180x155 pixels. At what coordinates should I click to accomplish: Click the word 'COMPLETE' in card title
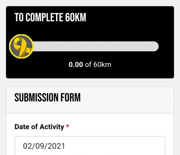tap(44, 17)
